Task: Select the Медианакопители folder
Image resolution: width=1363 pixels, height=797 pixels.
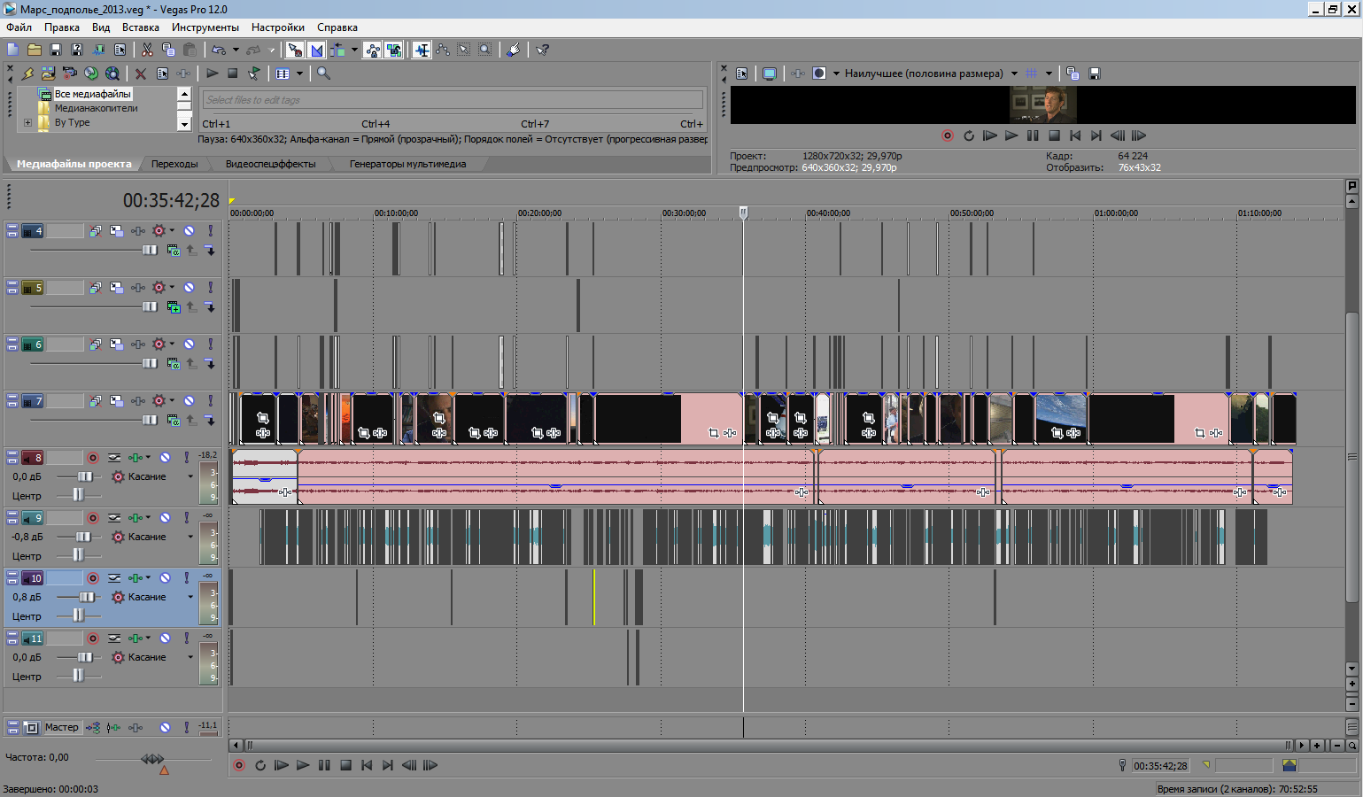Action: (96, 108)
